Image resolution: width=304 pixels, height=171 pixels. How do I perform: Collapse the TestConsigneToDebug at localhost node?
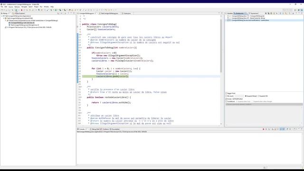coord(4,18)
